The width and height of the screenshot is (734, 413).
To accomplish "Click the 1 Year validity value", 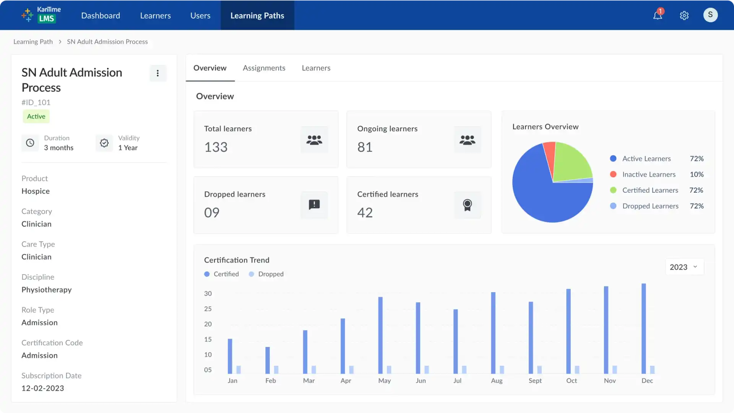I will click(x=128, y=148).
